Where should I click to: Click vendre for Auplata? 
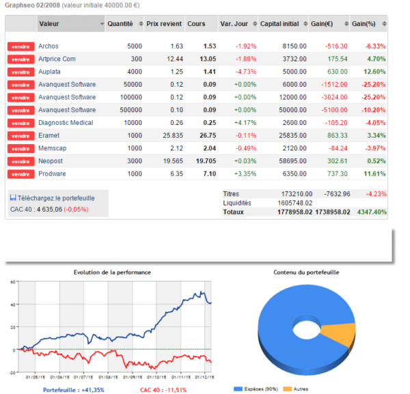pos(21,72)
